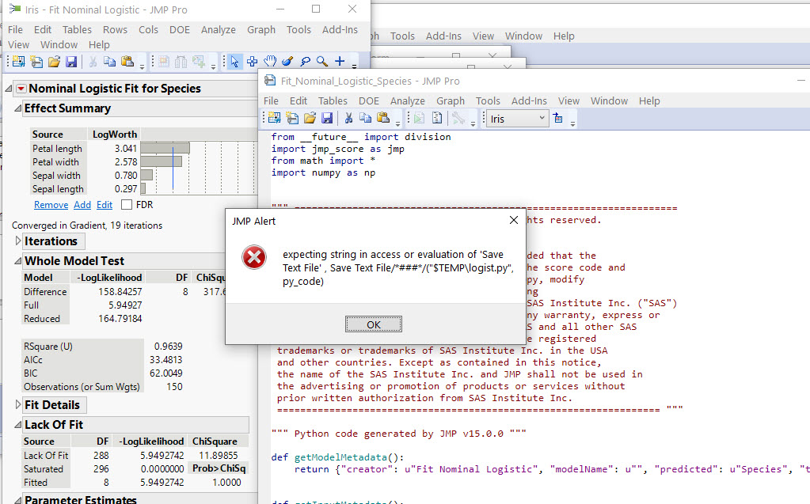Select the grabber hand tool

(269, 62)
